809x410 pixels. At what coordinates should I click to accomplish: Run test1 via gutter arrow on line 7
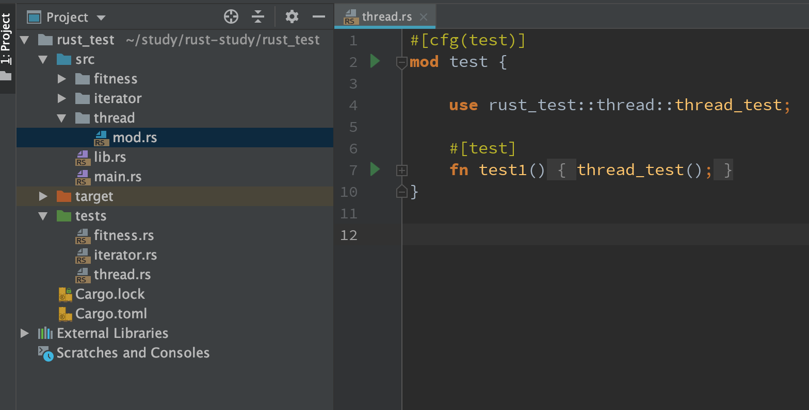click(375, 169)
